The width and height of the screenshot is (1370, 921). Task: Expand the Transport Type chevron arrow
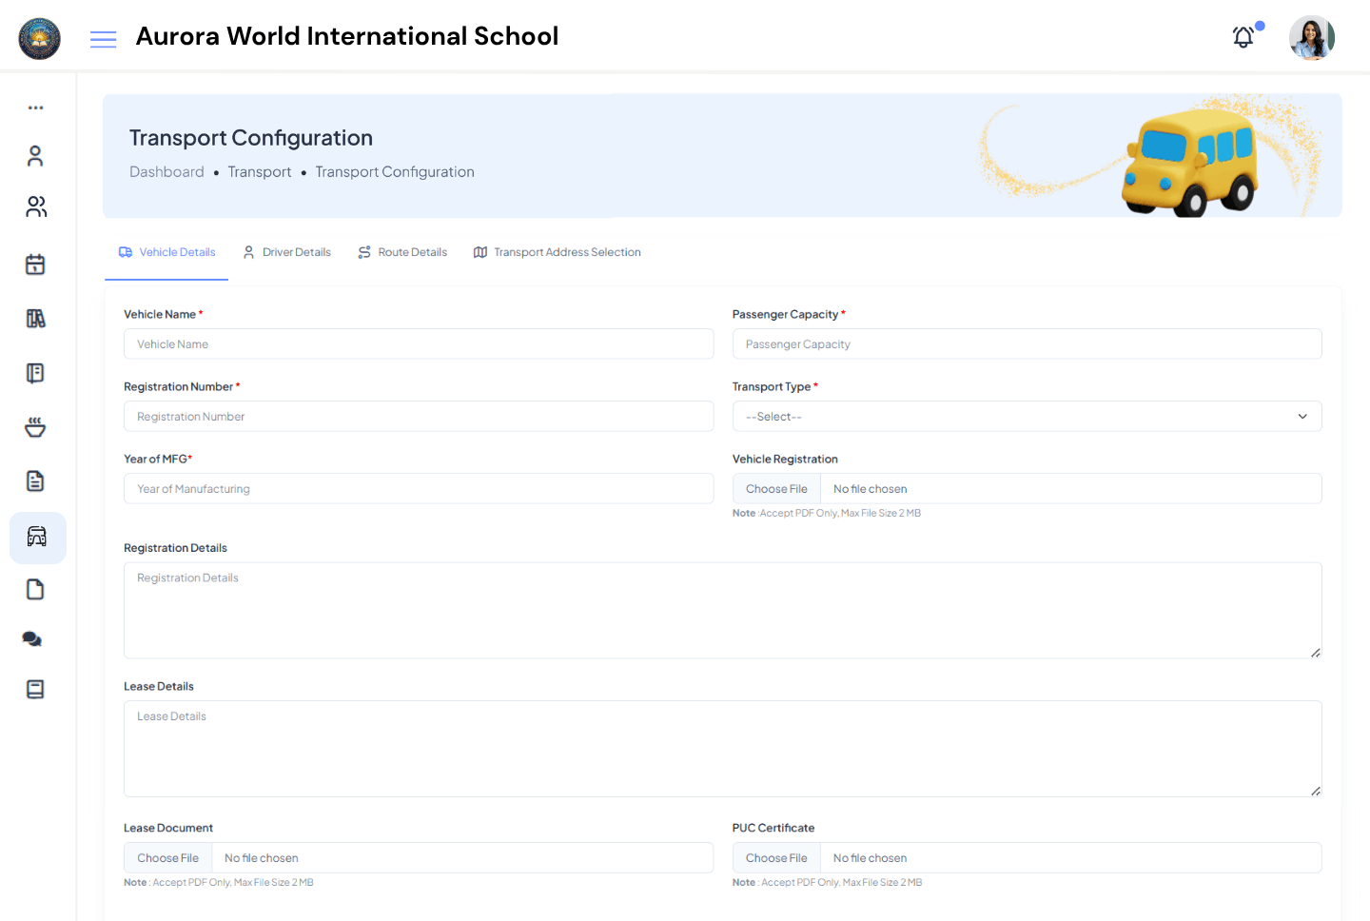pos(1301,416)
